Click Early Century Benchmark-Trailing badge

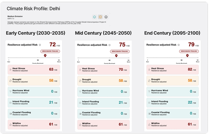pos(50,51)
